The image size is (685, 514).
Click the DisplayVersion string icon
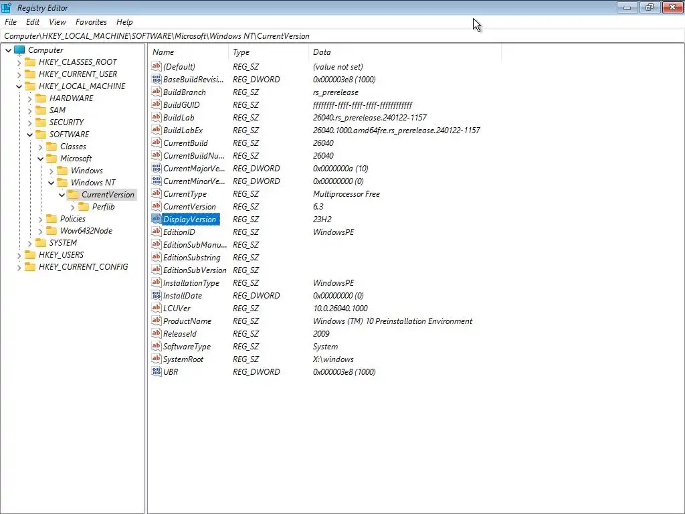click(157, 219)
